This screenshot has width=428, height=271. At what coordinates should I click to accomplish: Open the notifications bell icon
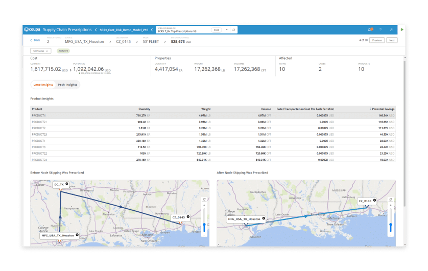[x=370, y=30]
